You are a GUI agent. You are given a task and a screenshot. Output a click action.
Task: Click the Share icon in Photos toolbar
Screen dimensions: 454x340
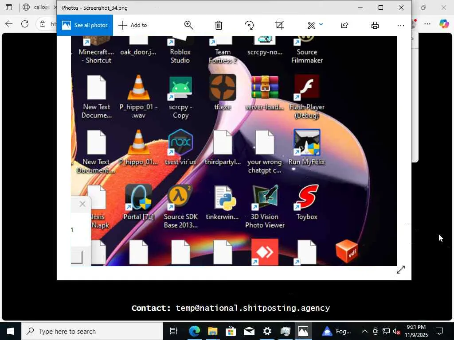[x=344, y=25]
